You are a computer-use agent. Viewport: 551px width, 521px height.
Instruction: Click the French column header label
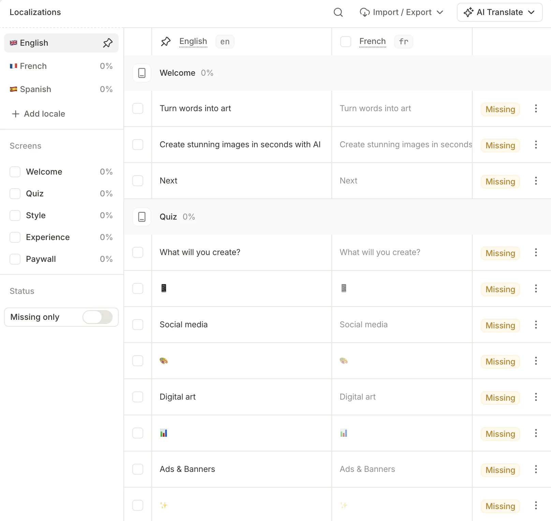(x=372, y=42)
